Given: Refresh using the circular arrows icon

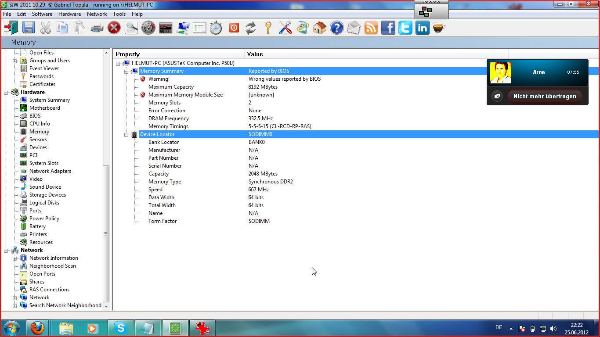Looking at the screenshot, I should coord(250,28).
